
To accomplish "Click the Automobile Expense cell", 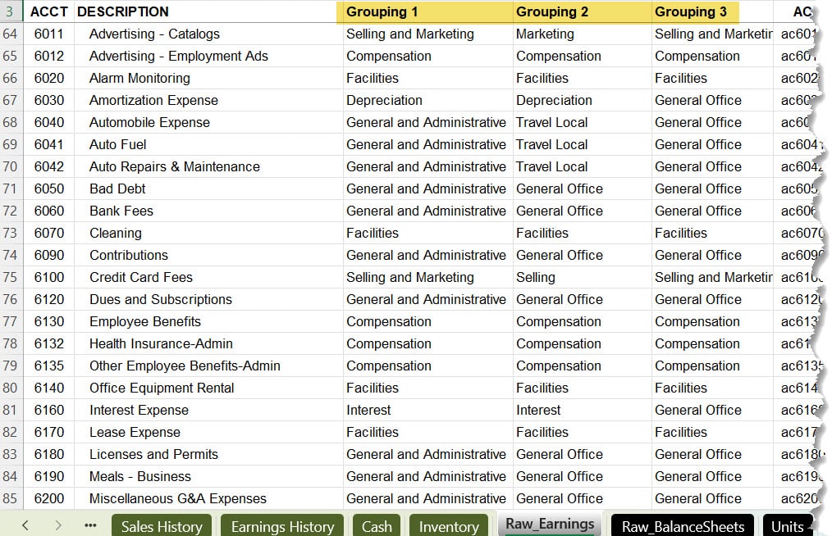I will click(x=208, y=122).
